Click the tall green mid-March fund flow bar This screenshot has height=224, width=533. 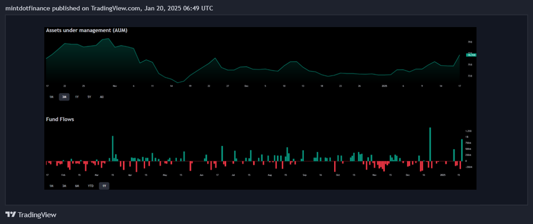click(x=113, y=148)
